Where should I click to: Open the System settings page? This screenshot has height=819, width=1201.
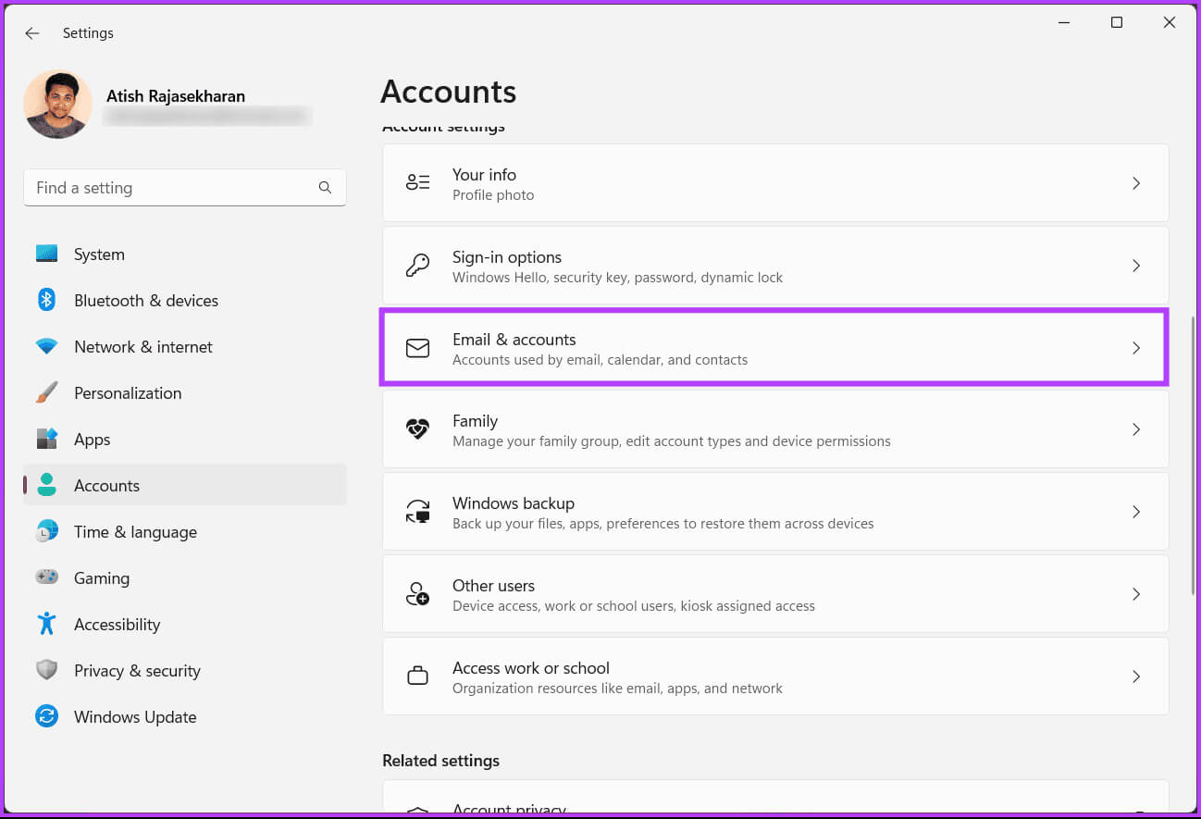185,254
